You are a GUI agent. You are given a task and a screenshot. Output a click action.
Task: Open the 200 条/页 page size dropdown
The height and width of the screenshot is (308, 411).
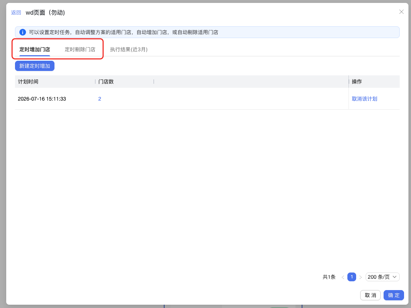pyautogui.click(x=382, y=277)
